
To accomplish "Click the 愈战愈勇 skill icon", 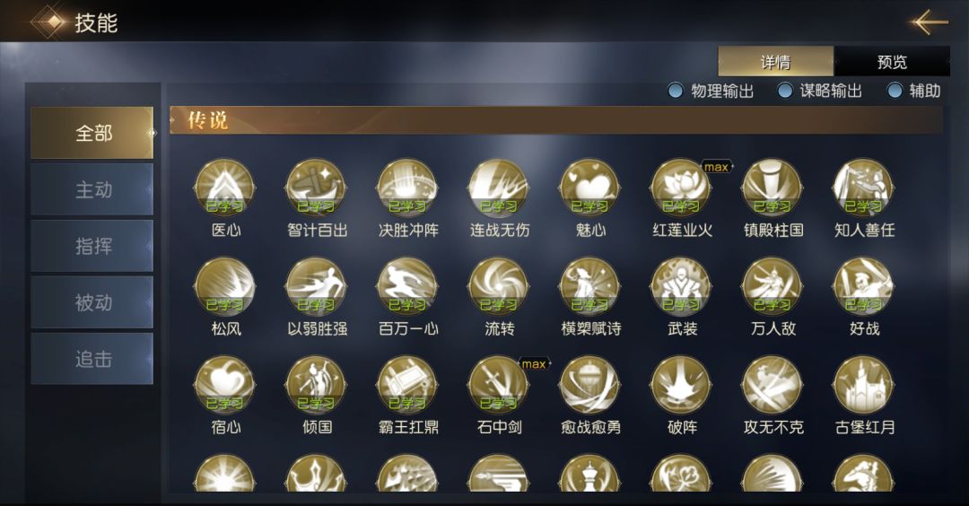I will pyautogui.click(x=589, y=385).
